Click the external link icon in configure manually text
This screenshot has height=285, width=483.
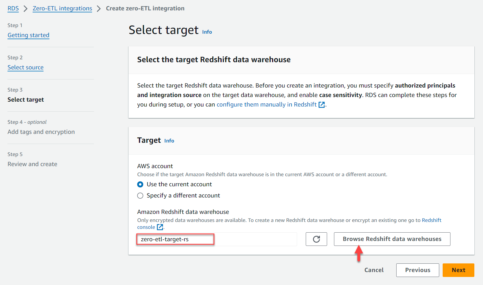click(322, 105)
